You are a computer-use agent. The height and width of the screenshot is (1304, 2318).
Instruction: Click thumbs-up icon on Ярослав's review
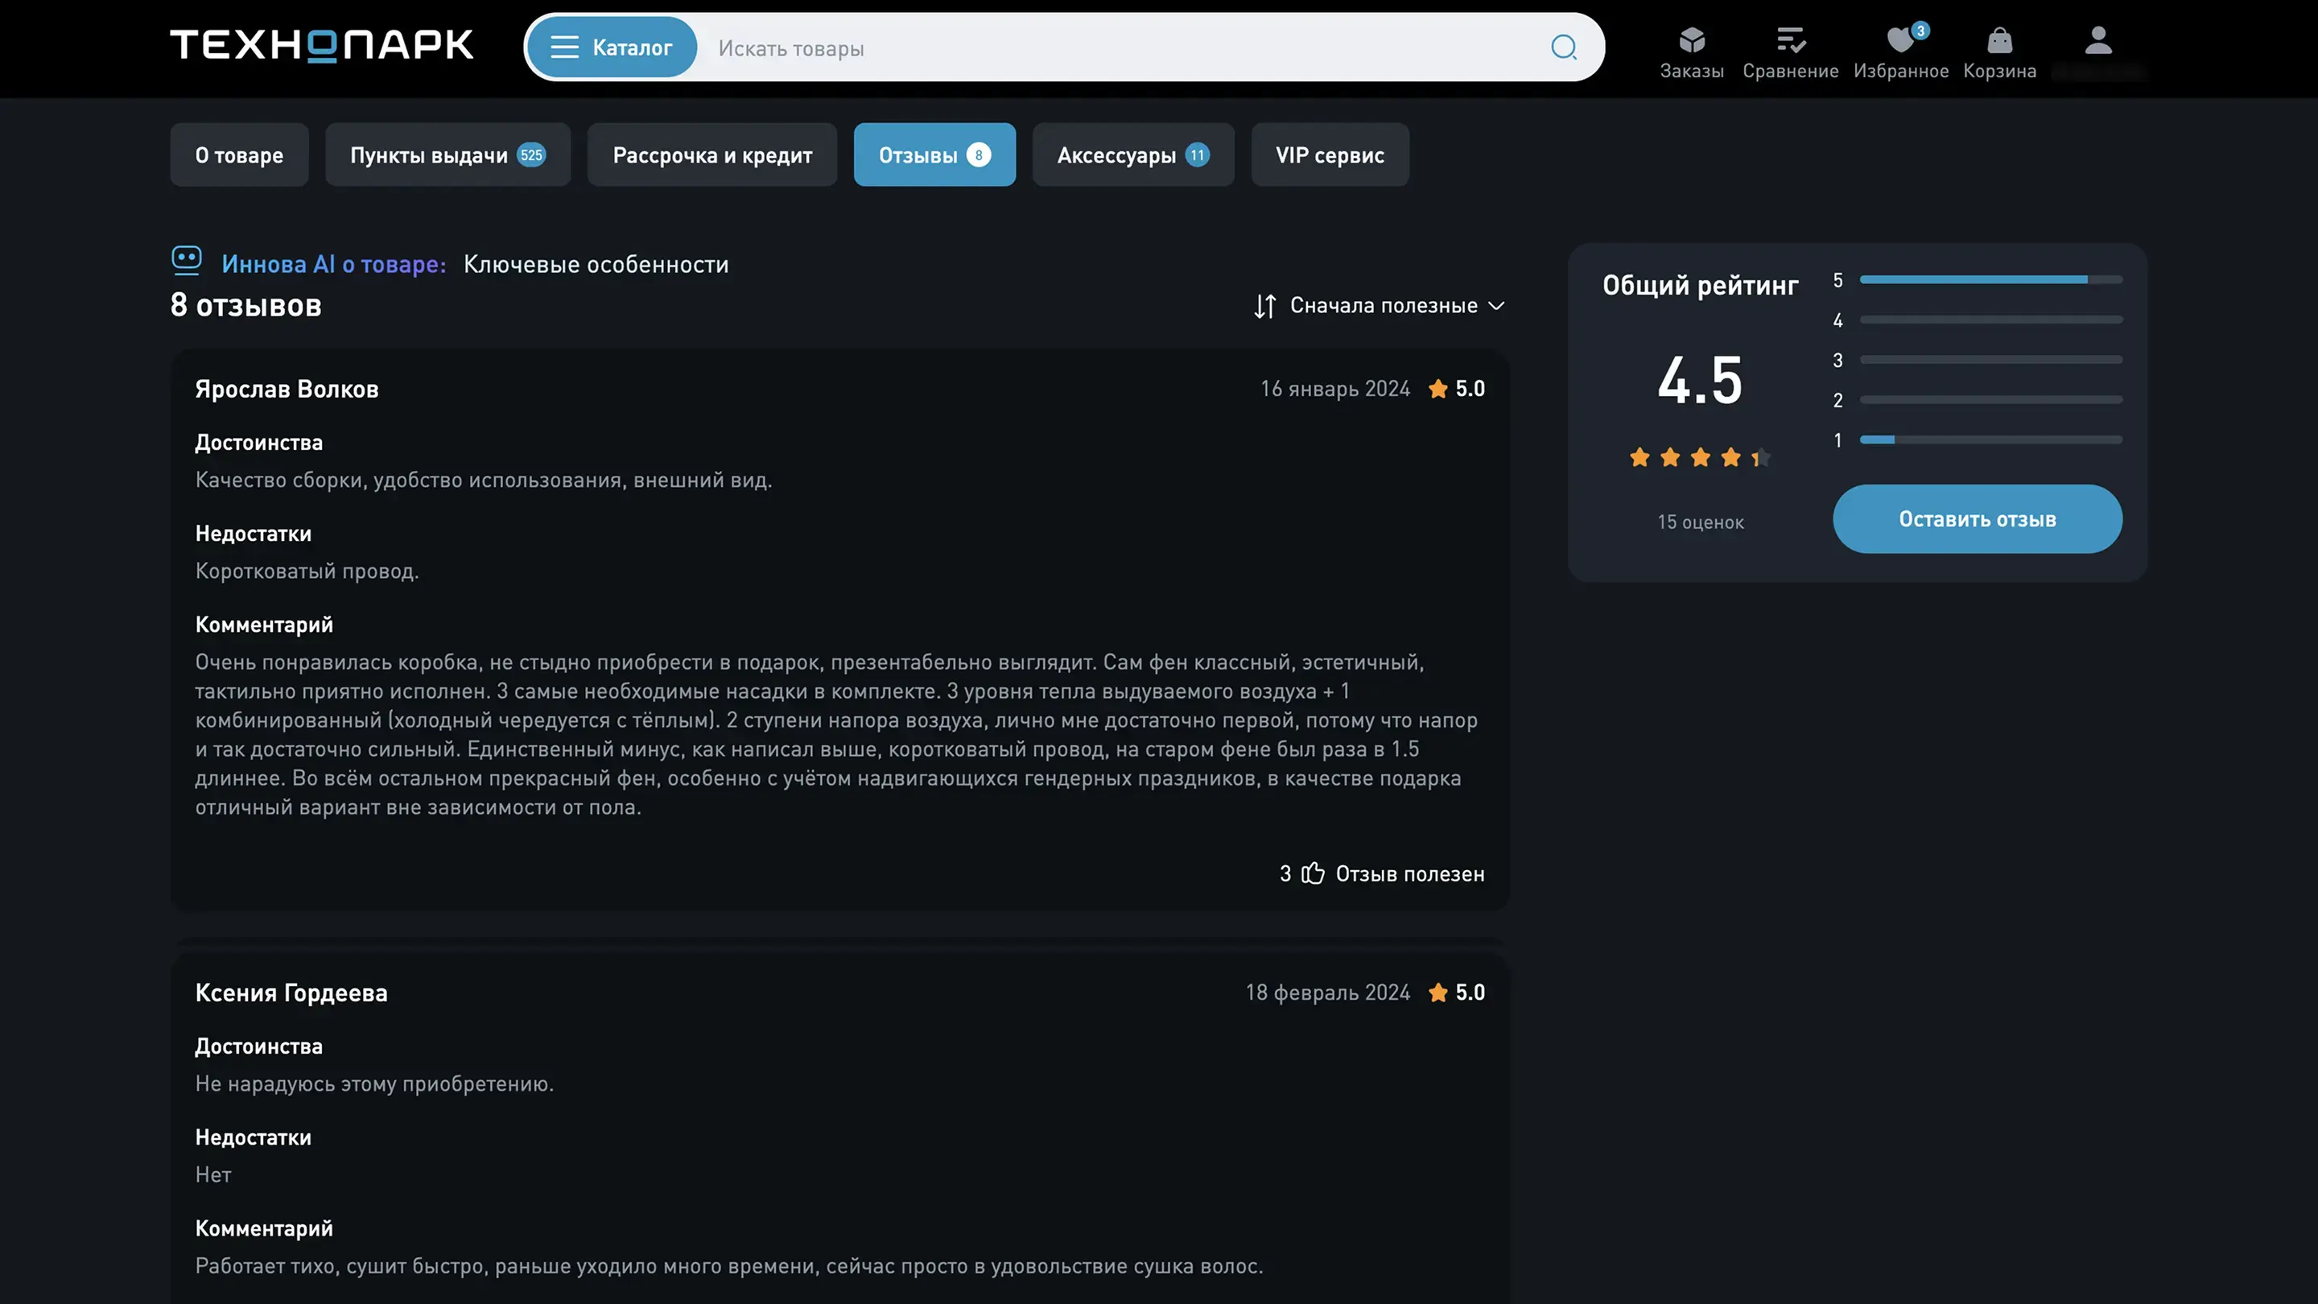1313,873
